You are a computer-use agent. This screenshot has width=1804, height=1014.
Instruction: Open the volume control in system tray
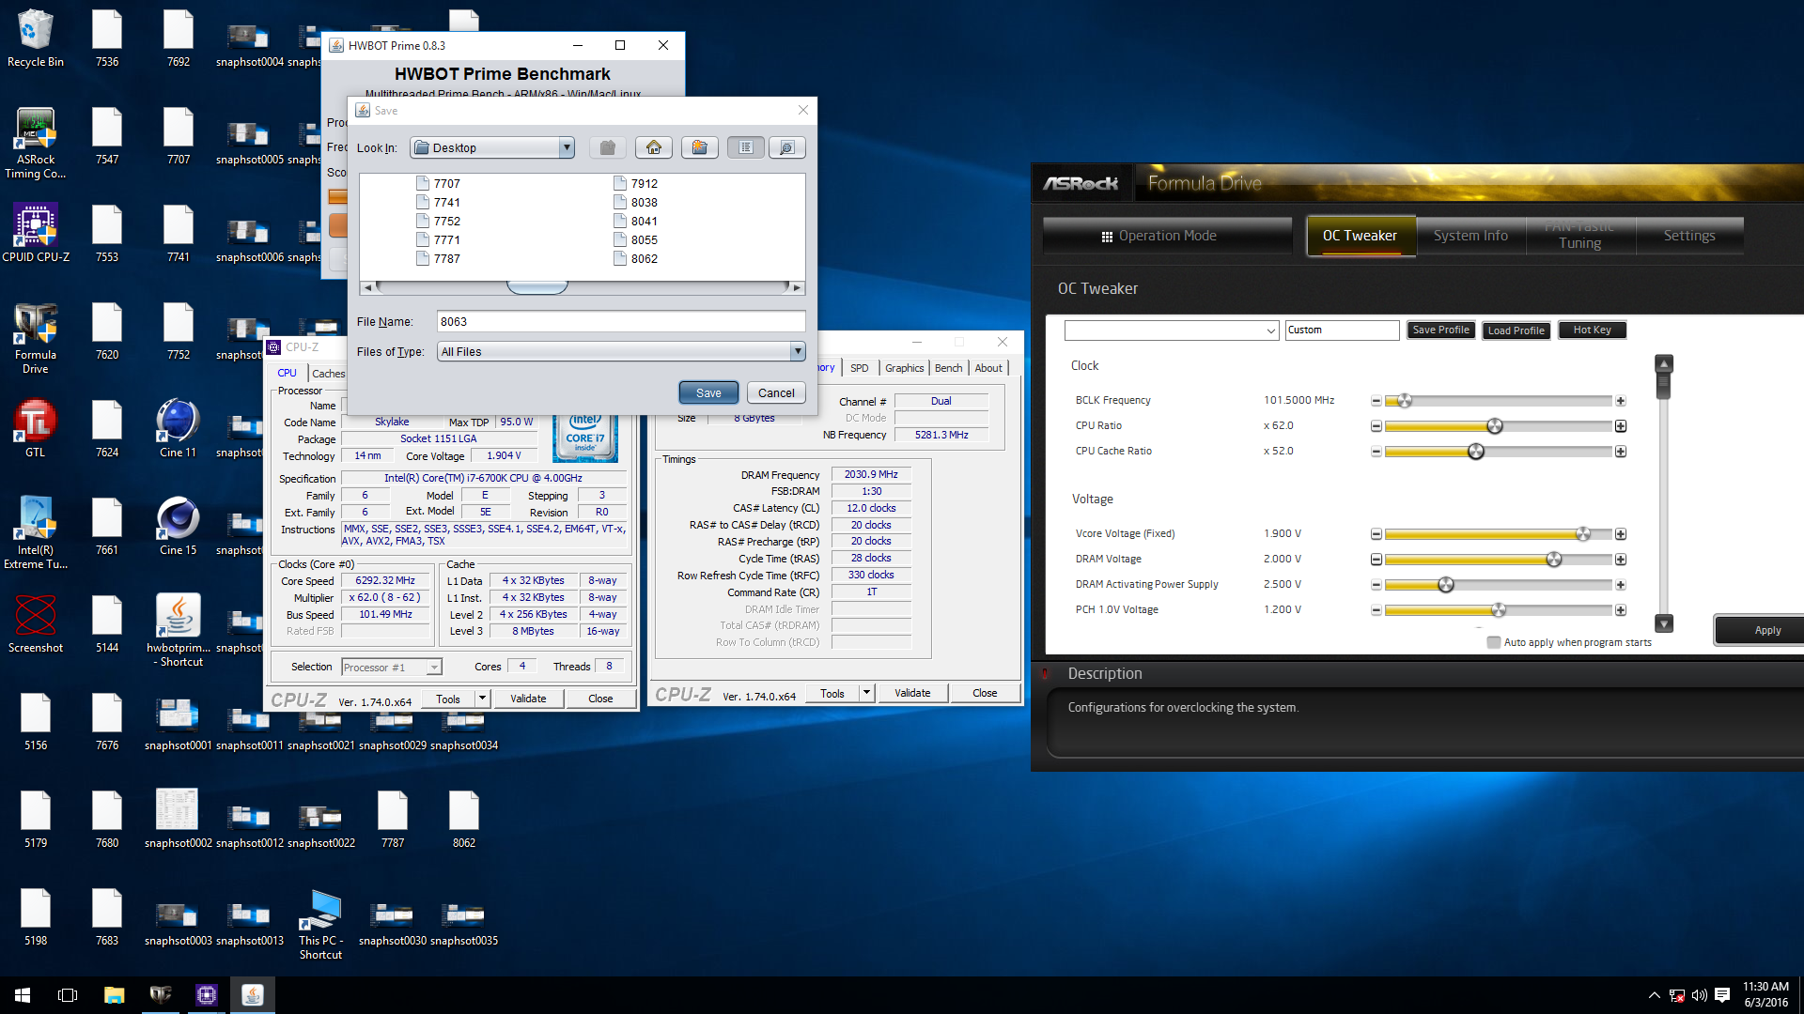1699,995
